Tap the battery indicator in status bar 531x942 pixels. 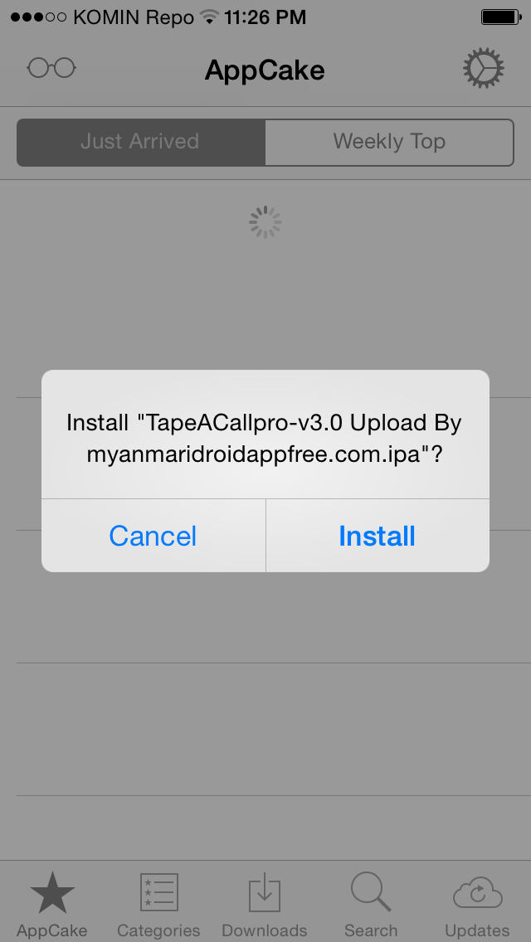(x=501, y=17)
